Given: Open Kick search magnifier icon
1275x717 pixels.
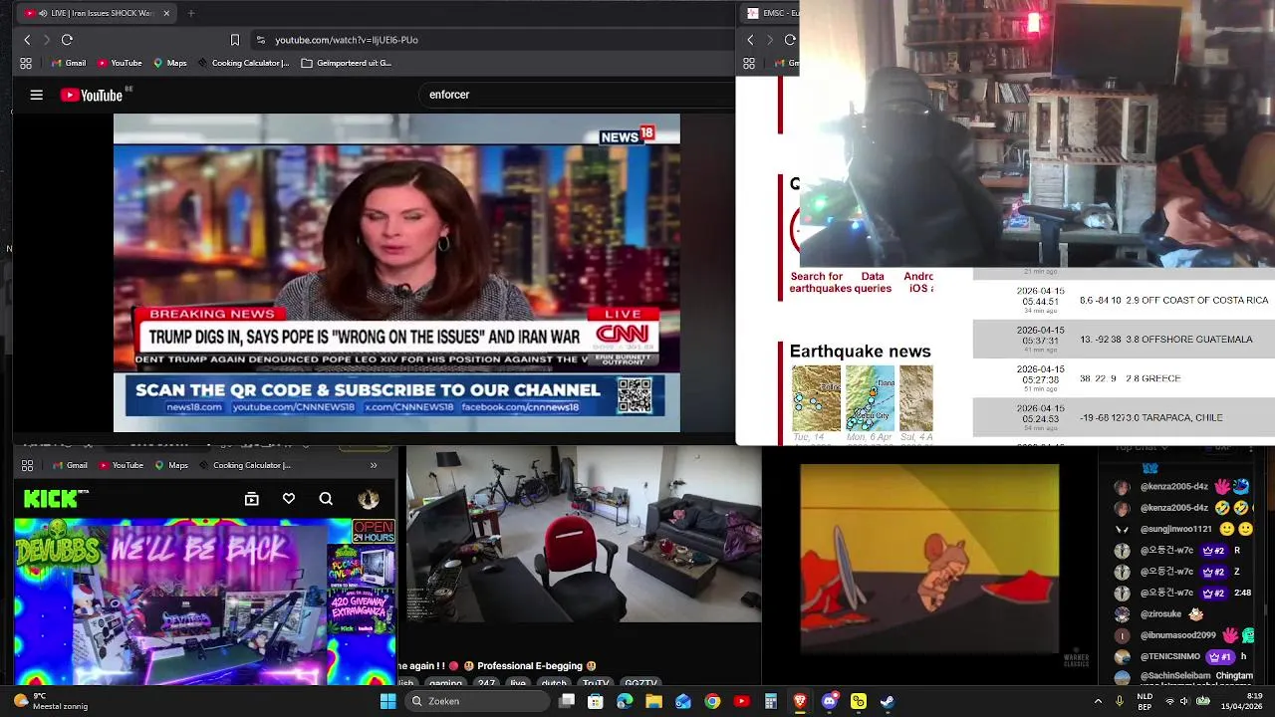Looking at the screenshot, I should point(326,499).
